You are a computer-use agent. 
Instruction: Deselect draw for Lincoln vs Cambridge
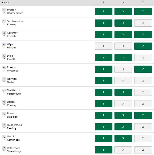123,138
